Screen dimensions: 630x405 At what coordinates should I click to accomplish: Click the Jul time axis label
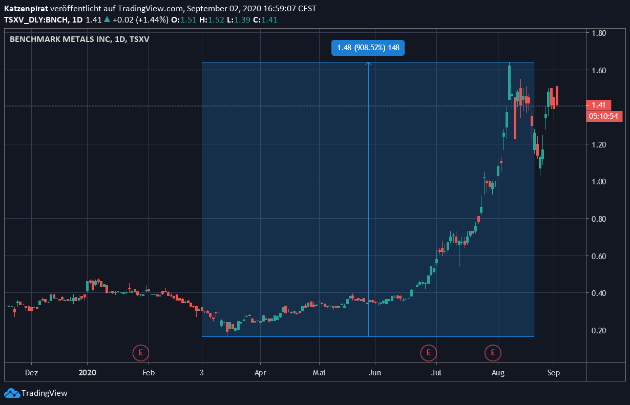click(436, 373)
